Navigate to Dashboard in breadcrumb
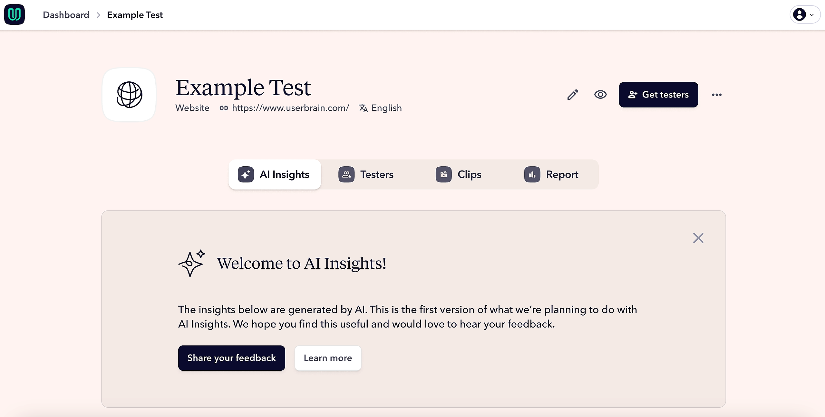Screen dimensions: 825x417 click(66, 15)
